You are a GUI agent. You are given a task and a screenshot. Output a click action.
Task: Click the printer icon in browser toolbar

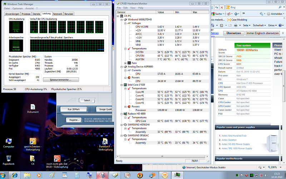[x=236, y=25]
